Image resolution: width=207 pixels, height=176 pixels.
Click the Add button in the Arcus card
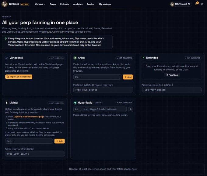pyautogui.click(x=128, y=77)
